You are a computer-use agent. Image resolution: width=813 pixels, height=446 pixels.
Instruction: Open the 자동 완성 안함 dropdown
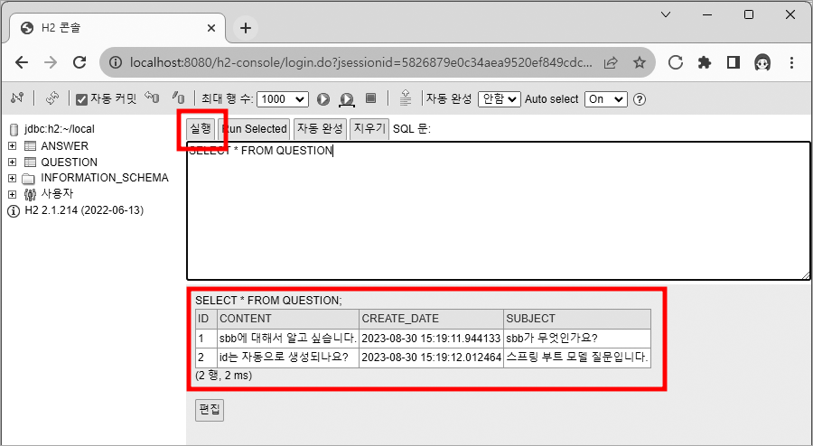click(500, 99)
